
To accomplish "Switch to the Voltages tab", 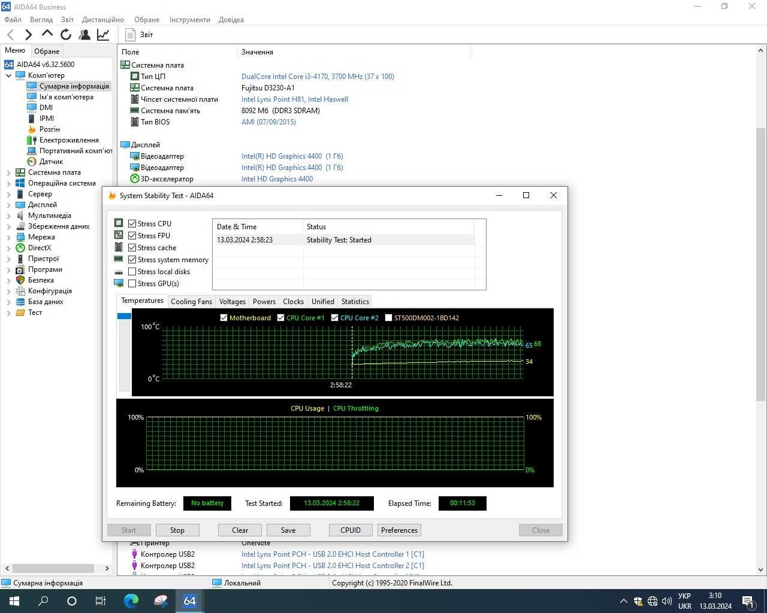I will [232, 302].
